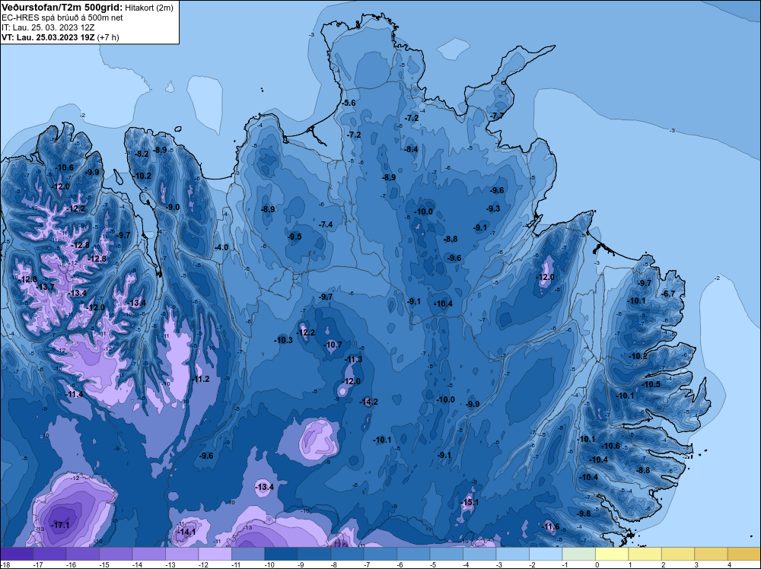Select the -11.6 temperature reading
Screen dimensions: 761x569
click(x=550, y=527)
